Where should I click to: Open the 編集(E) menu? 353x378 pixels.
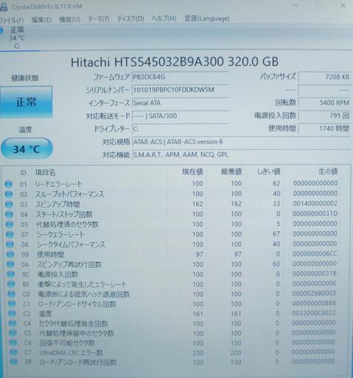pos(41,20)
